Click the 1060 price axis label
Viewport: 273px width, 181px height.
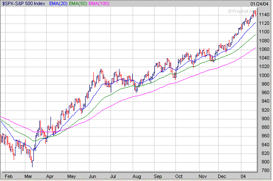(x=264, y=49)
